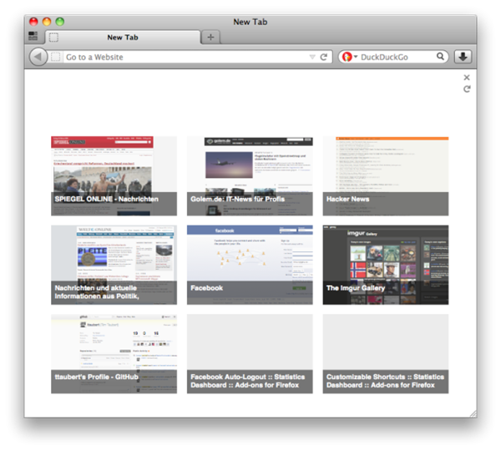
Task: Open The Imgur Gallery thumbnail
Action: click(x=386, y=265)
